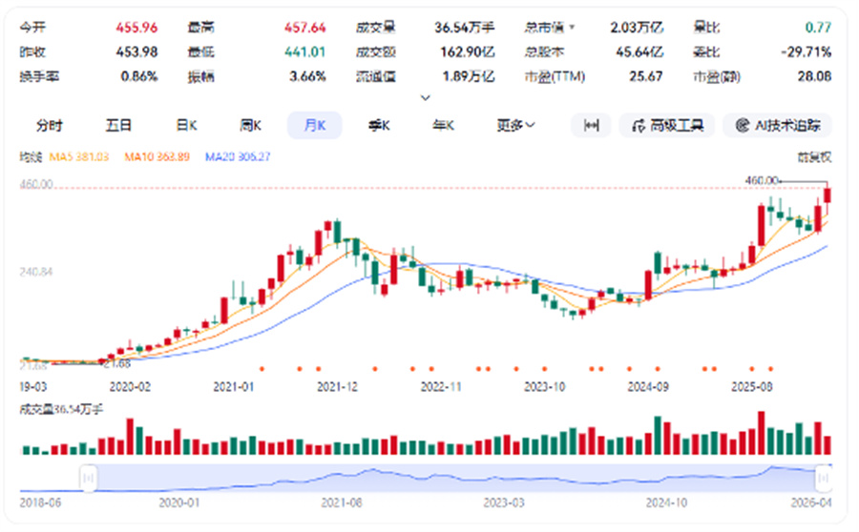Click the 240.84 y-axis label
859x532 pixels.
pyautogui.click(x=36, y=272)
